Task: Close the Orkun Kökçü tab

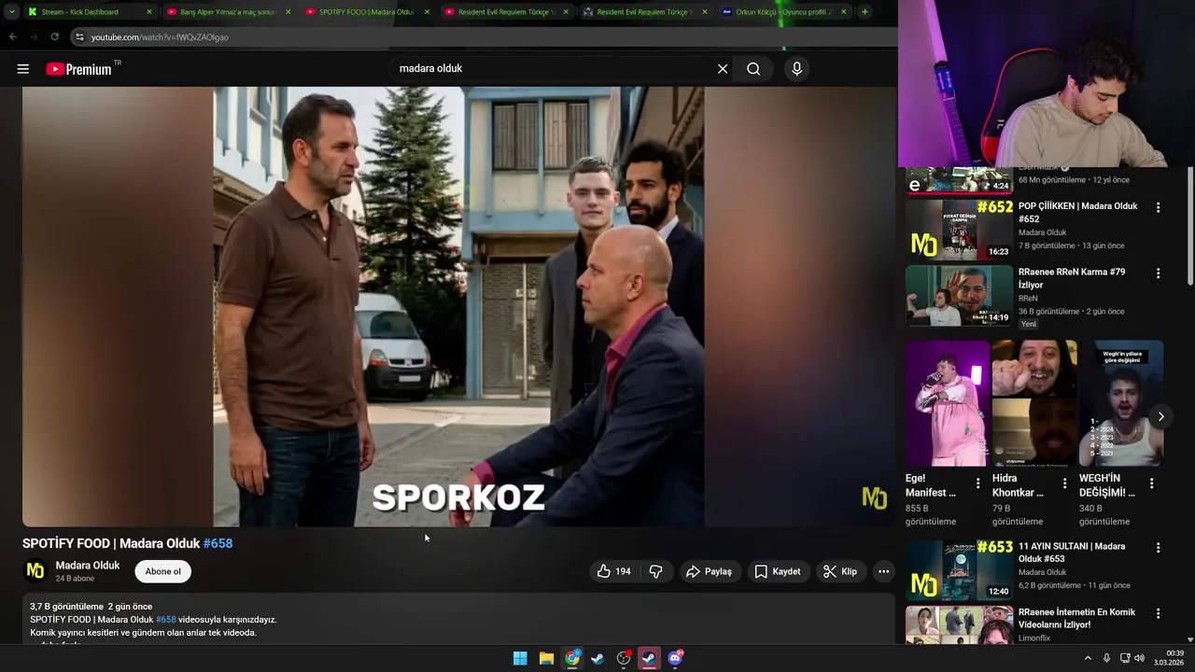Action: [x=844, y=12]
